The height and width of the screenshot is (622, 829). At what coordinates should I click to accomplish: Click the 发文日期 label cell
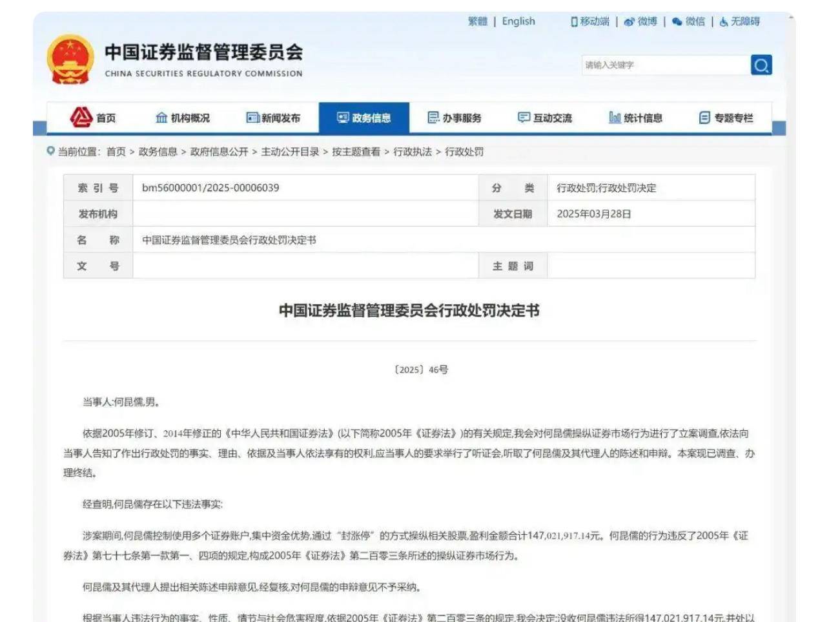(513, 214)
